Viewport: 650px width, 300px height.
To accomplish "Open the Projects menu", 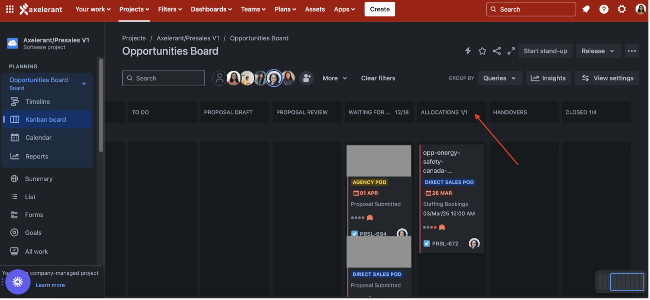I will (134, 9).
